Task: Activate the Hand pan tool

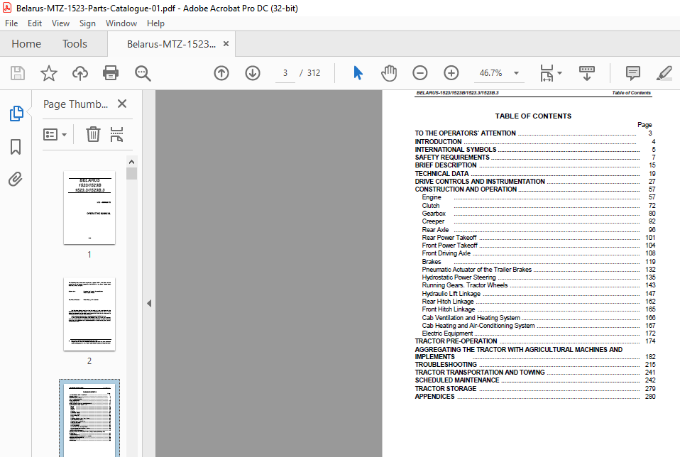Action: 388,73
